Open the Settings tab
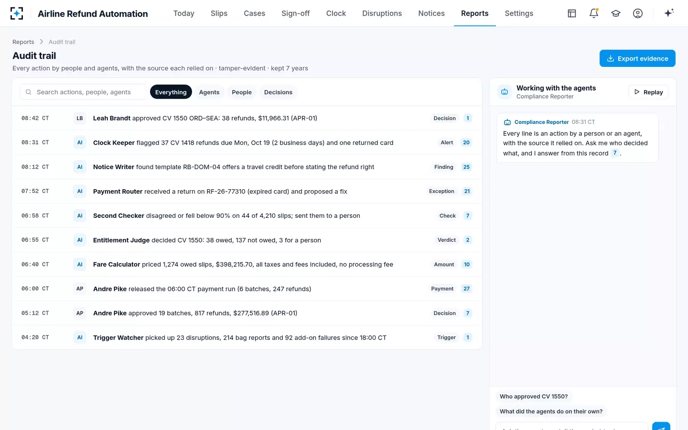Viewport: 688px width, 430px height. (519, 13)
